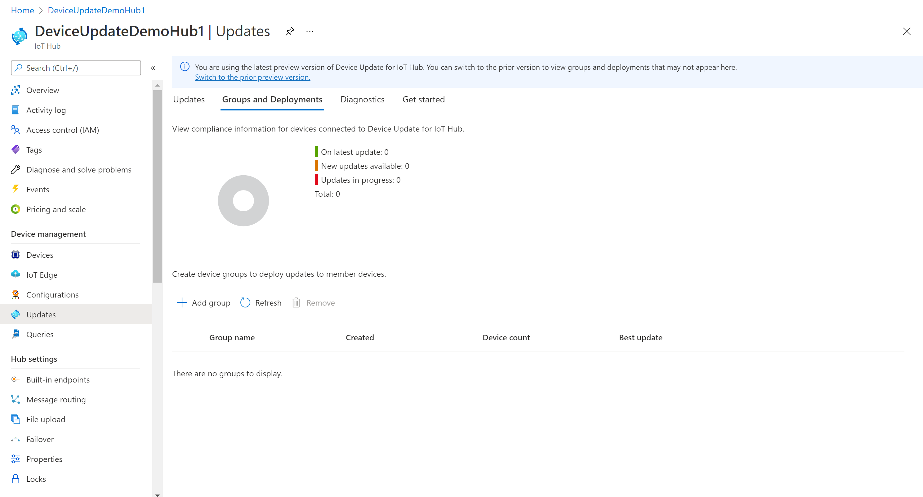Click the Add group plus icon
Image resolution: width=923 pixels, height=497 pixels.
pos(182,302)
